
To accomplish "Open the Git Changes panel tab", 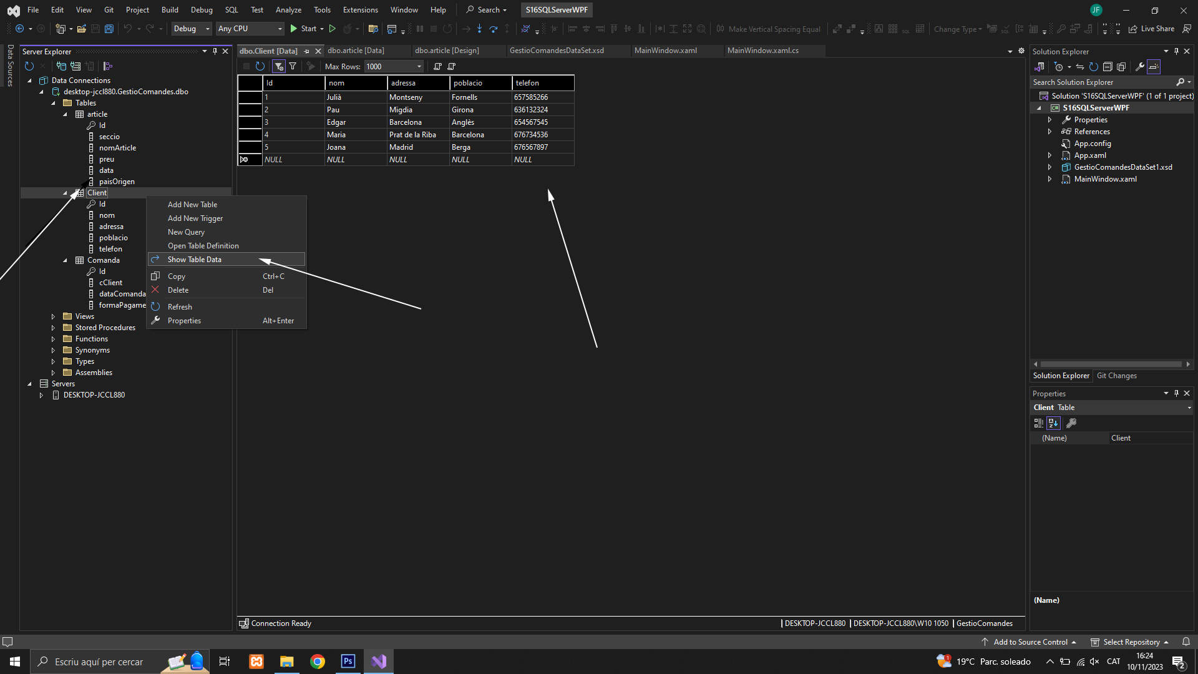I will [1116, 376].
